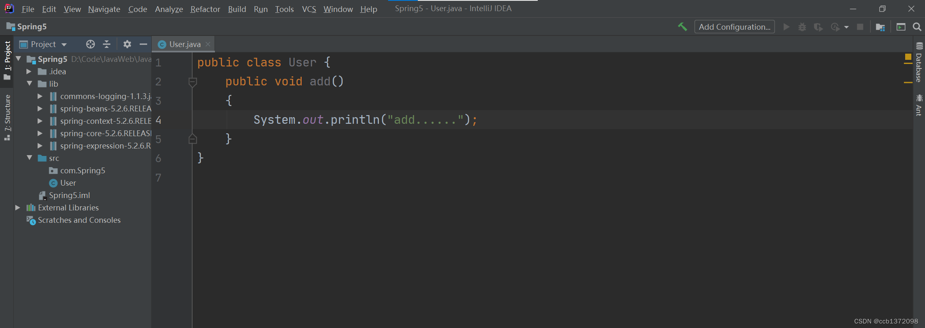Viewport: 925px width, 328px height.
Task: Open the Build menu
Action: coord(237,9)
